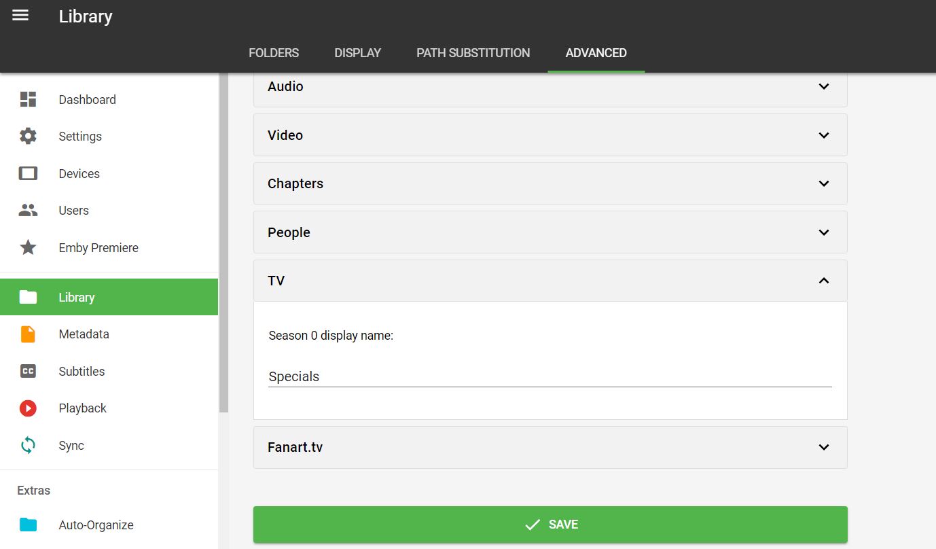Click the orange Metadata file icon
Screen dimensions: 936x549
click(28, 334)
